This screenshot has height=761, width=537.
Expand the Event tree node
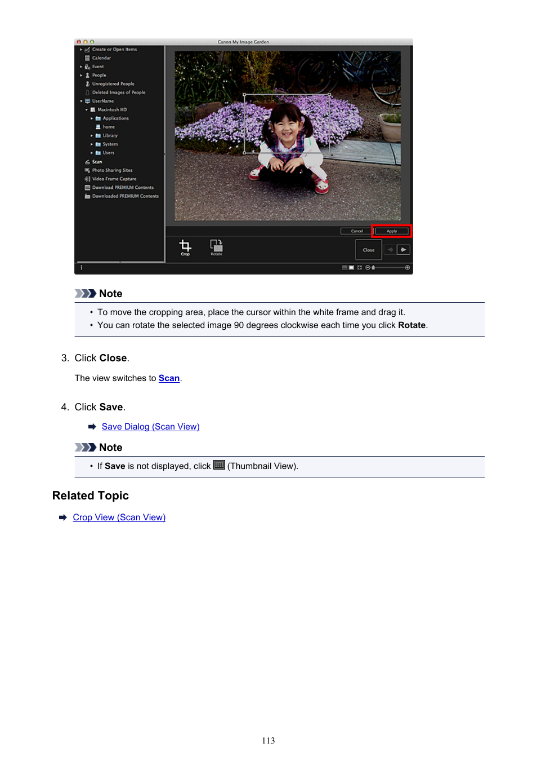click(81, 67)
